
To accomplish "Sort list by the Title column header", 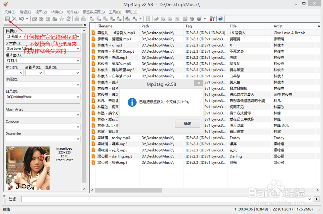I will [x=250, y=26].
